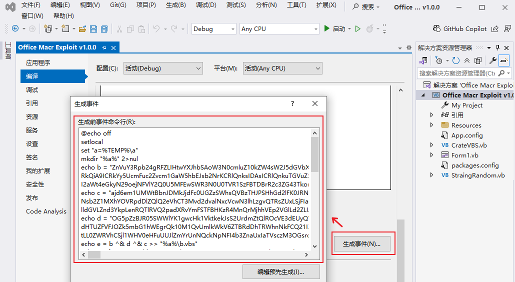Click Collapse All double-chevron icon
This screenshot has width=515, height=282.
(467, 60)
